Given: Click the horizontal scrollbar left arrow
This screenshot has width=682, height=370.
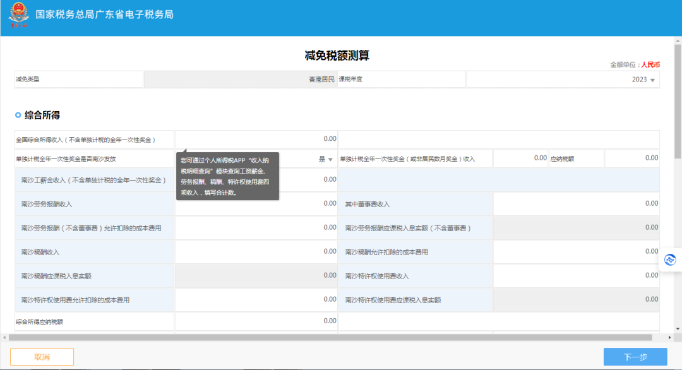Looking at the screenshot, I should [4, 337].
